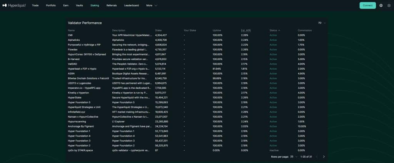Click the L1 Explorer description
This screenshot has height=163, width=394.
pyautogui.click(x=119, y=121)
